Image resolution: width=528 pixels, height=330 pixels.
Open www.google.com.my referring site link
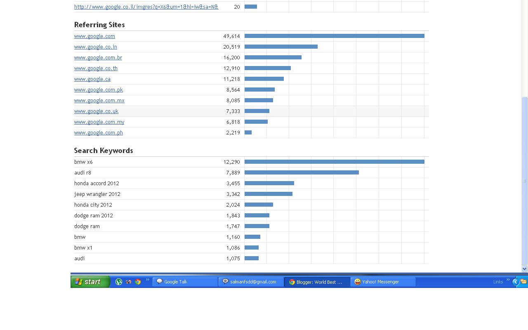click(x=99, y=122)
